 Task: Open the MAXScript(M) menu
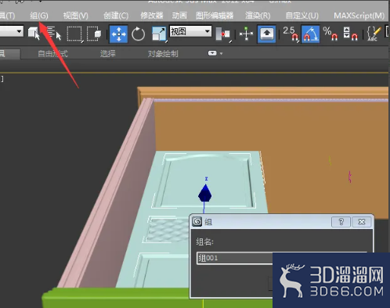[359, 16]
